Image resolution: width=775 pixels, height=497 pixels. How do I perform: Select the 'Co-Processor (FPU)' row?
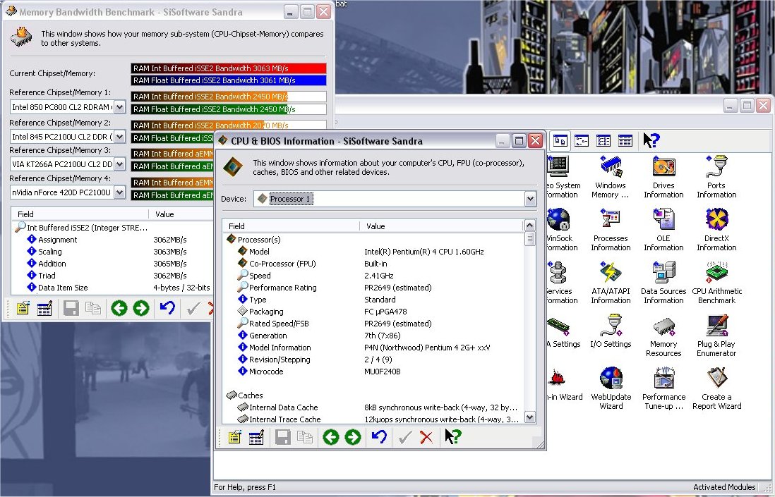(x=373, y=264)
